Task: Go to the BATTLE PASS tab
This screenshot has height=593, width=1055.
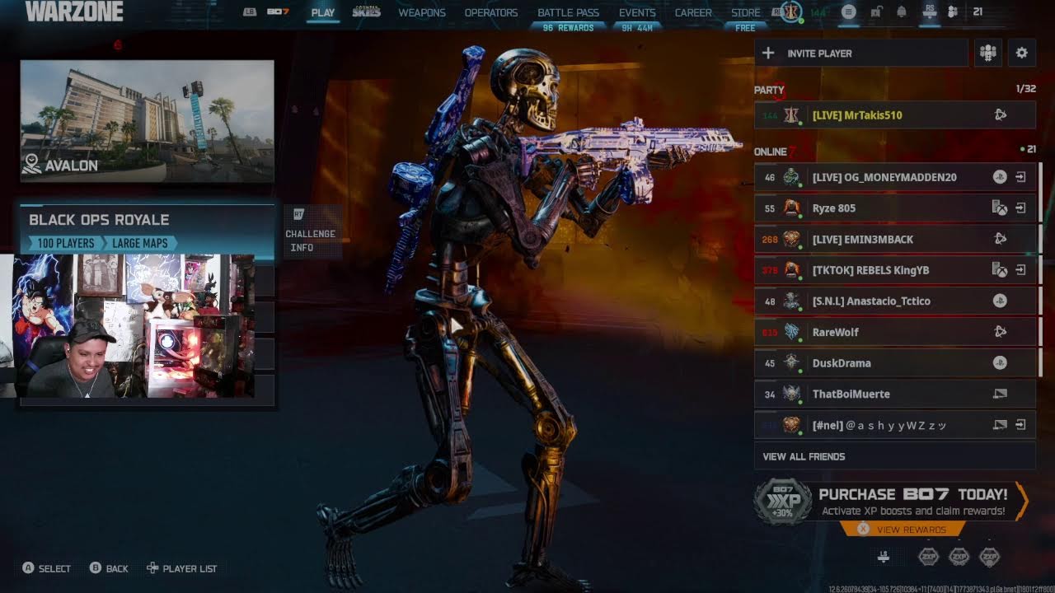Action: coord(568,12)
